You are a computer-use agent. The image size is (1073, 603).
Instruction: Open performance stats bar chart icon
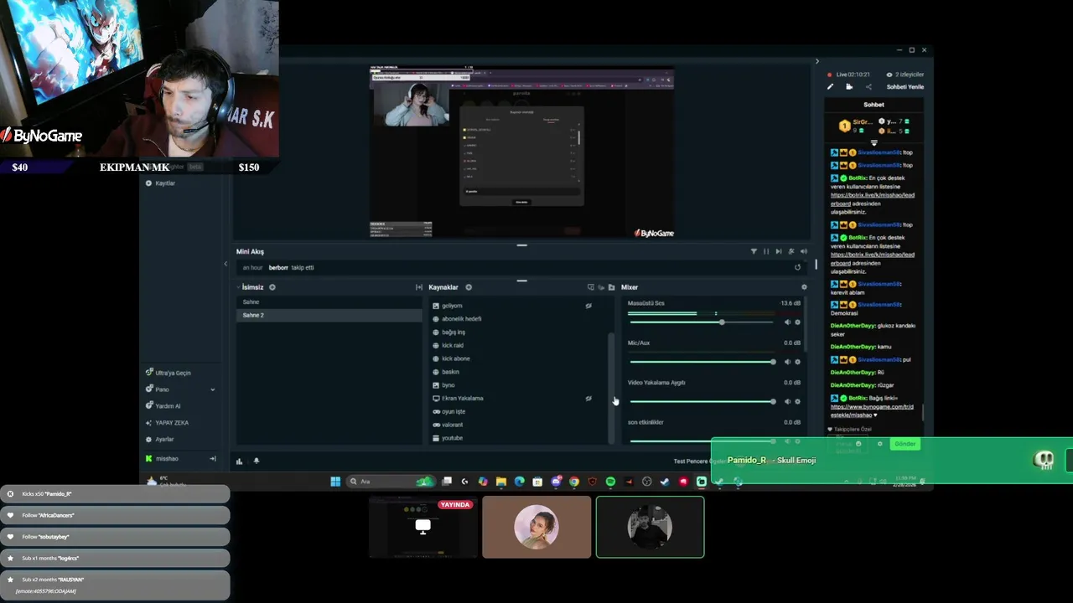click(239, 461)
